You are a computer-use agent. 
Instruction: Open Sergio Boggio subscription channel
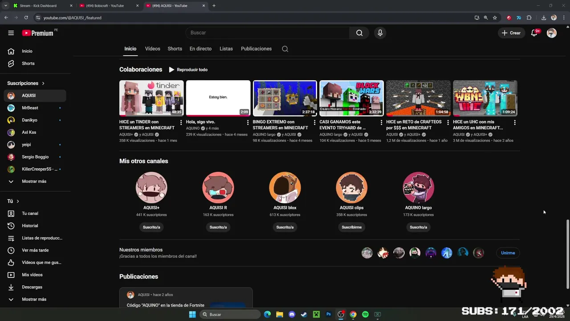coord(36,157)
